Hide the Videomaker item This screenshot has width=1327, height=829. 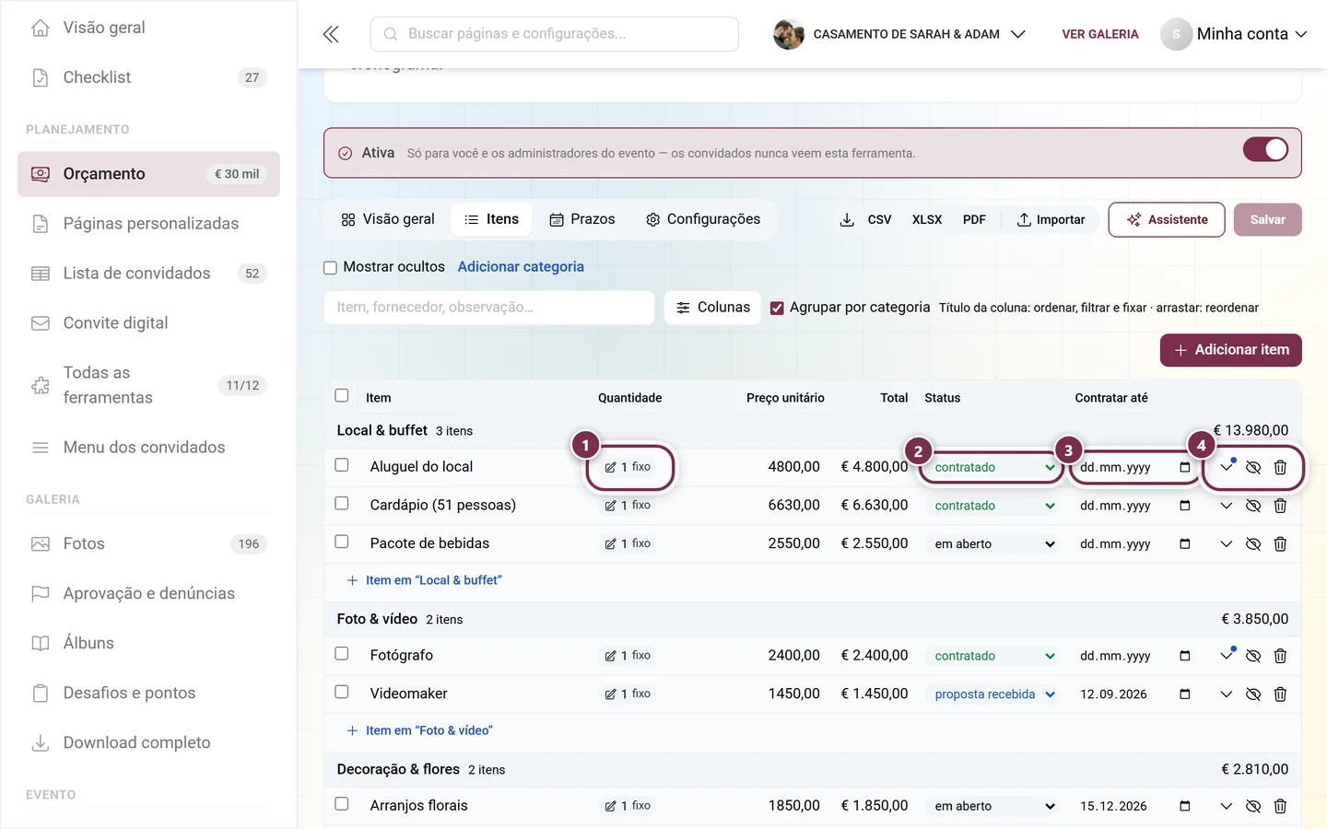tap(1253, 695)
